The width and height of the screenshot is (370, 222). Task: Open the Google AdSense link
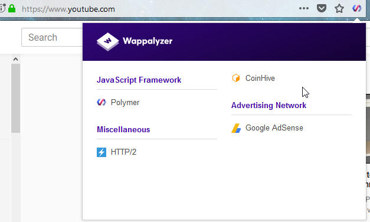274,128
